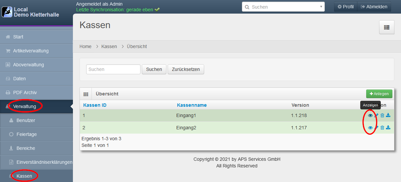
Task: Open Artikelverwaltung in the sidebar
Action: pos(31,51)
